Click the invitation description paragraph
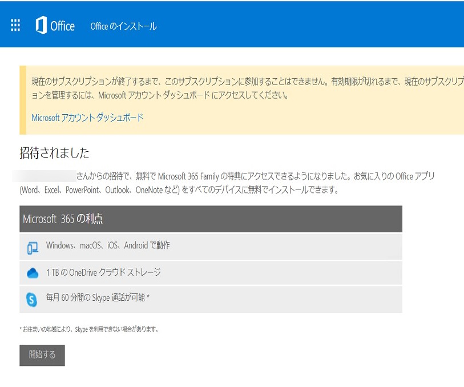The width and height of the screenshot is (464, 387). (228, 182)
